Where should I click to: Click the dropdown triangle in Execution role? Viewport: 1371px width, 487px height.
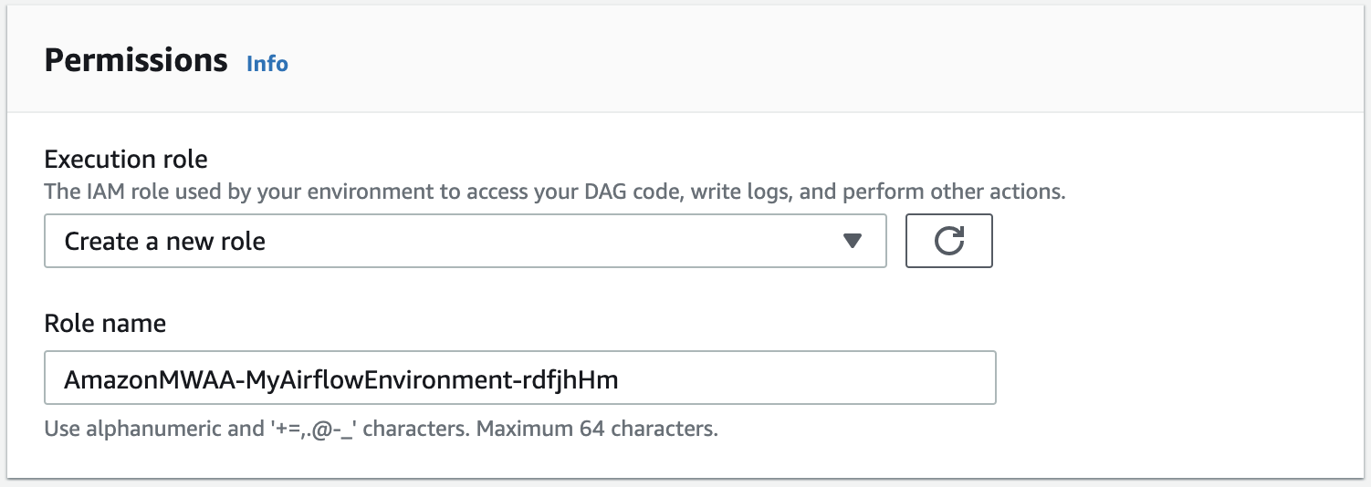pyautogui.click(x=852, y=241)
